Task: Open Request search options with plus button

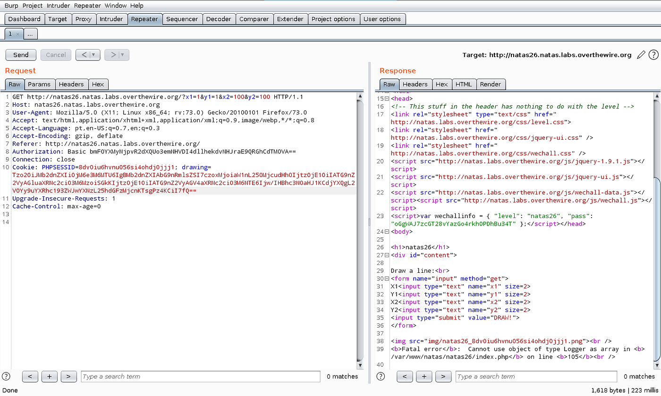Action: [x=49, y=376]
